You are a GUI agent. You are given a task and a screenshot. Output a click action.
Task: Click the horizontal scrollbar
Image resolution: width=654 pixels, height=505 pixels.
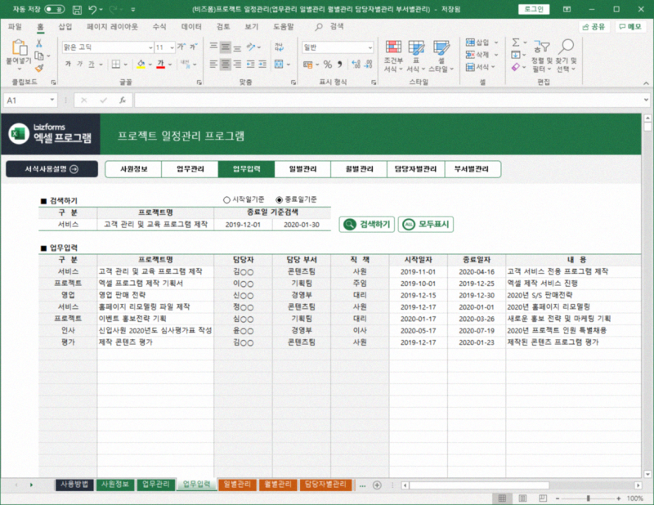coord(521,485)
